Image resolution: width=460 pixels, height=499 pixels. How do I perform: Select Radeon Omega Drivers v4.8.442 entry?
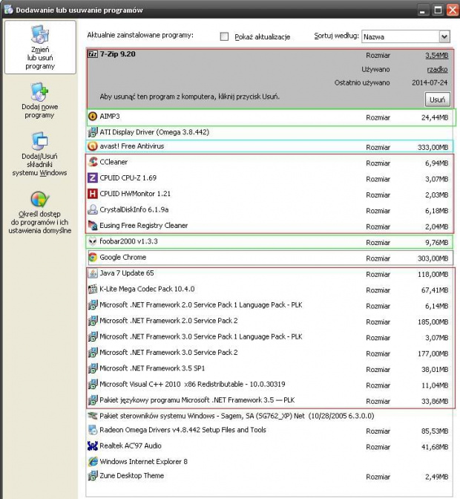click(x=270, y=430)
